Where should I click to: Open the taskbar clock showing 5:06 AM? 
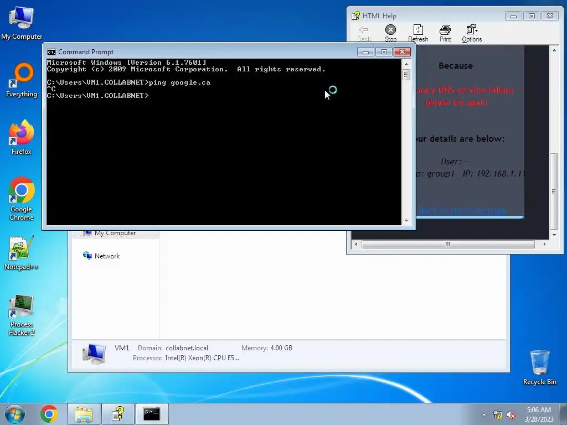click(x=539, y=414)
